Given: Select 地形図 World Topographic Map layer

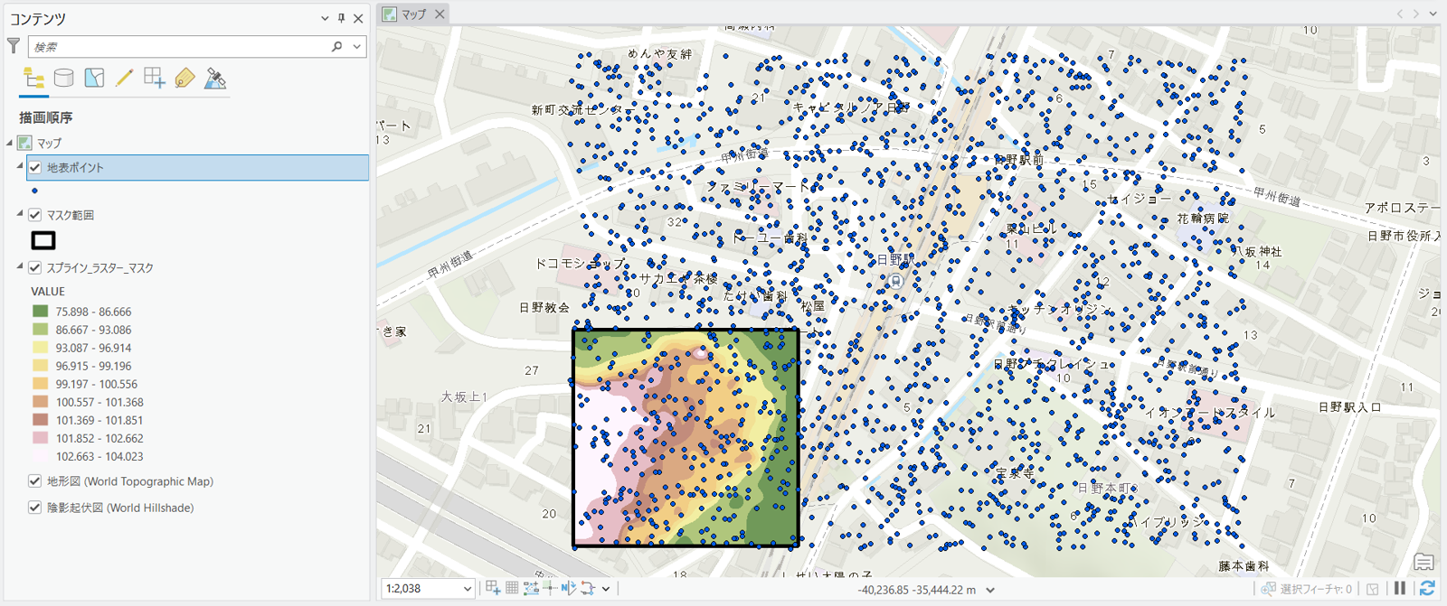Looking at the screenshot, I should pos(129,481).
